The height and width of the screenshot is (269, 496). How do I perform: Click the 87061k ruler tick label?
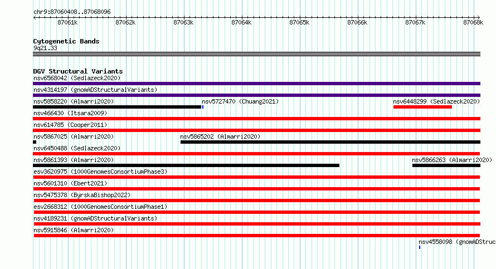click(67, 23)
